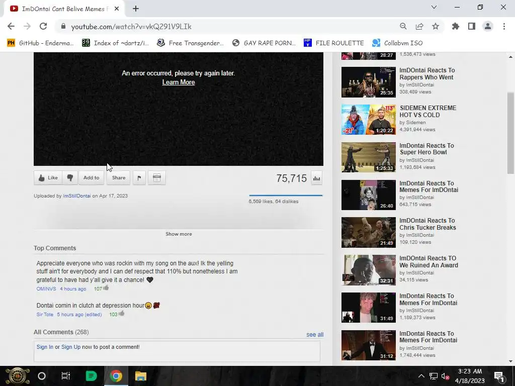This screenshot has width=515, height=386.
Task: Open the FILE ROULETTE bookmark
Action: (334, 43)
